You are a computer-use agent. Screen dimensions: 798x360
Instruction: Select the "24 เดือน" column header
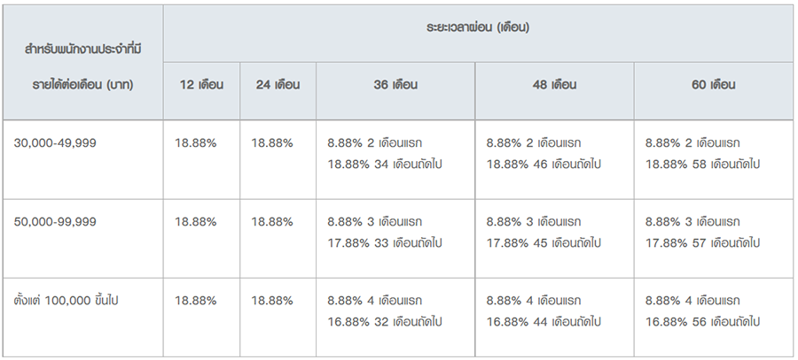tap(277, 86)
